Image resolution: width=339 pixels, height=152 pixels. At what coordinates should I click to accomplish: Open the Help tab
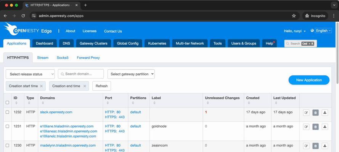pyautogui.click(x=269, y=43)
